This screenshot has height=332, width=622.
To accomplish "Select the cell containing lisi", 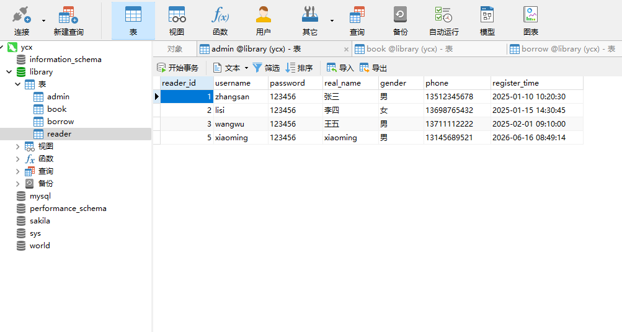I will coord(241,110).
